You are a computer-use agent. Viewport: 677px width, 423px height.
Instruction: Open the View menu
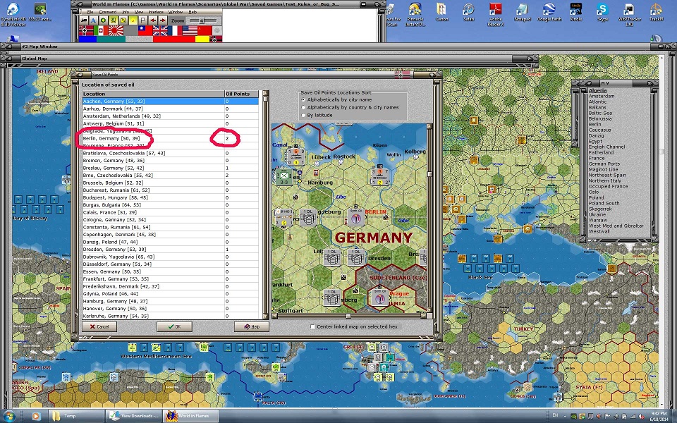point(139,12)
